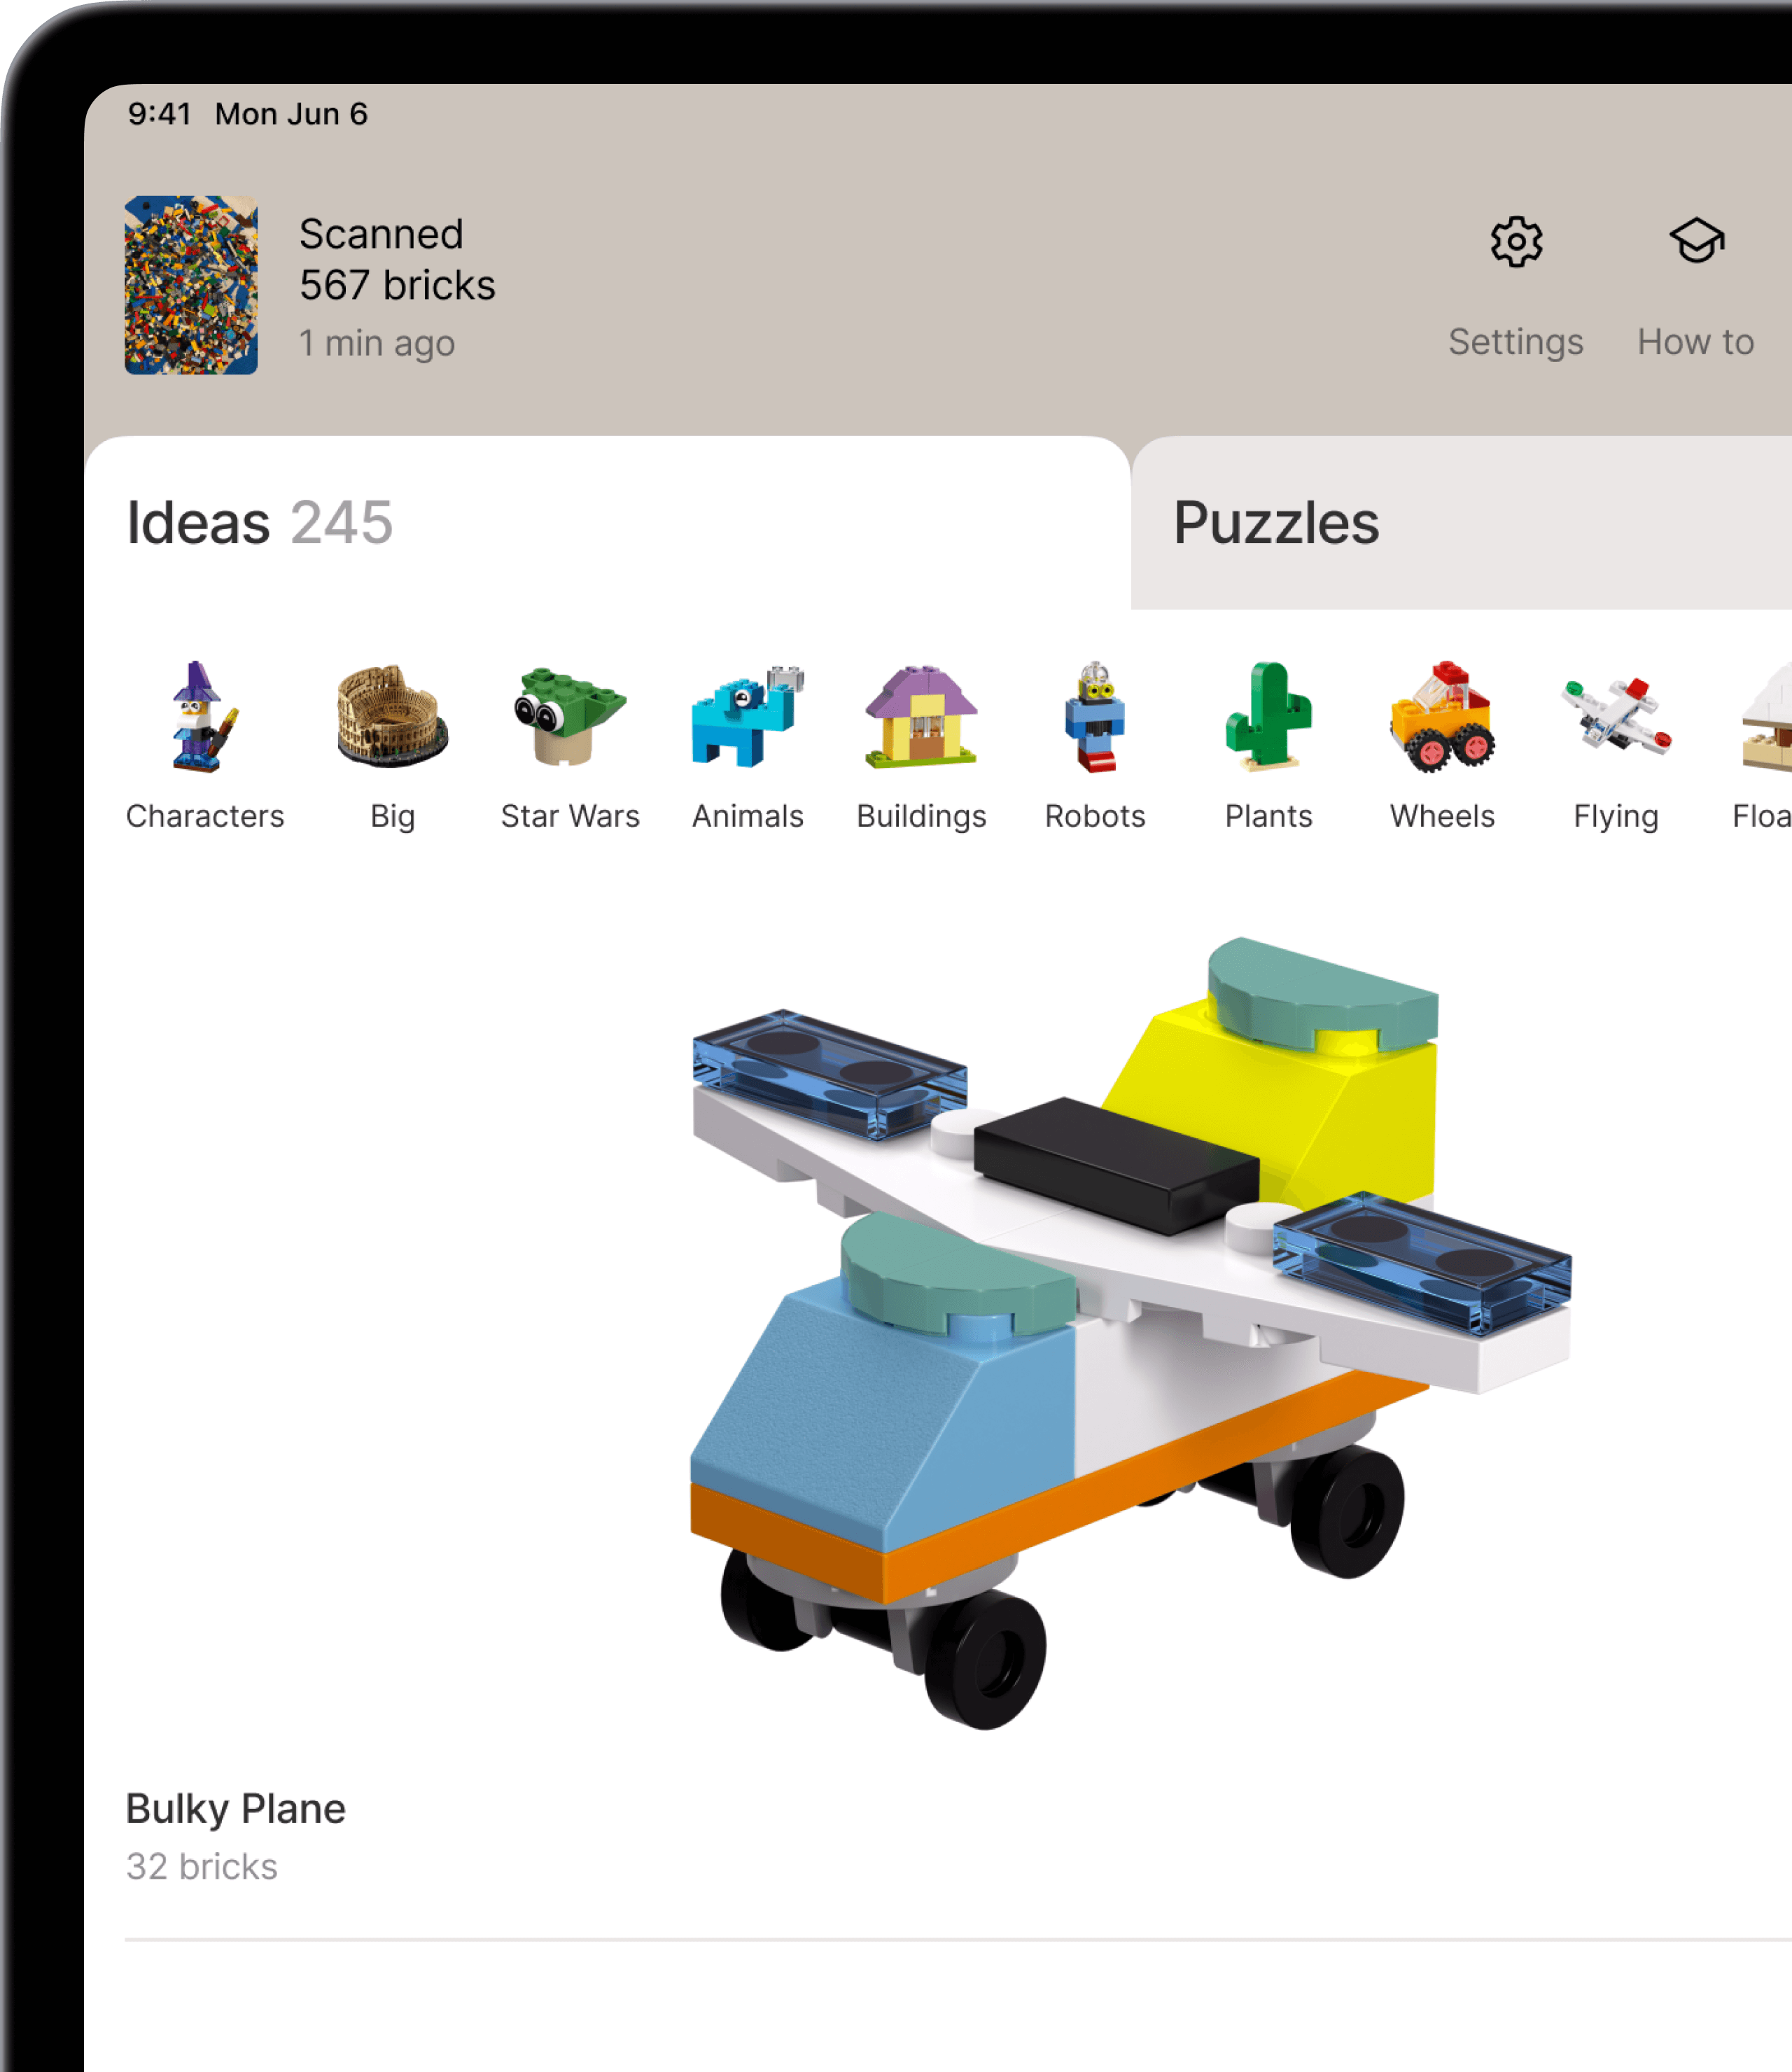Image resolution: width=1792 pixels, height=2072 pixels.
Task: Open the scanned bricks pile thumbnail
Action: point(191,285)
